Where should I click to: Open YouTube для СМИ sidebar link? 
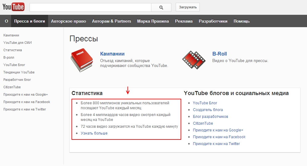coord(18,43)
